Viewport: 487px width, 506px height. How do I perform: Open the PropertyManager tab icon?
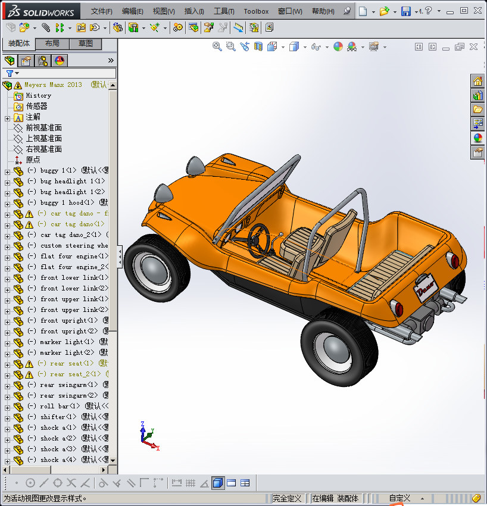(x=26, y=60)
